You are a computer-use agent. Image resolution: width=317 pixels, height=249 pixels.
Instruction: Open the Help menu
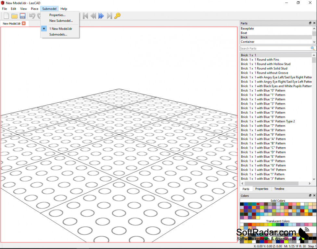tap(64, 9)
